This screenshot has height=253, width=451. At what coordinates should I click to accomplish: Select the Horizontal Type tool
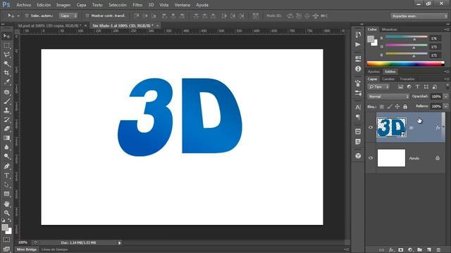tap(6, 176)
